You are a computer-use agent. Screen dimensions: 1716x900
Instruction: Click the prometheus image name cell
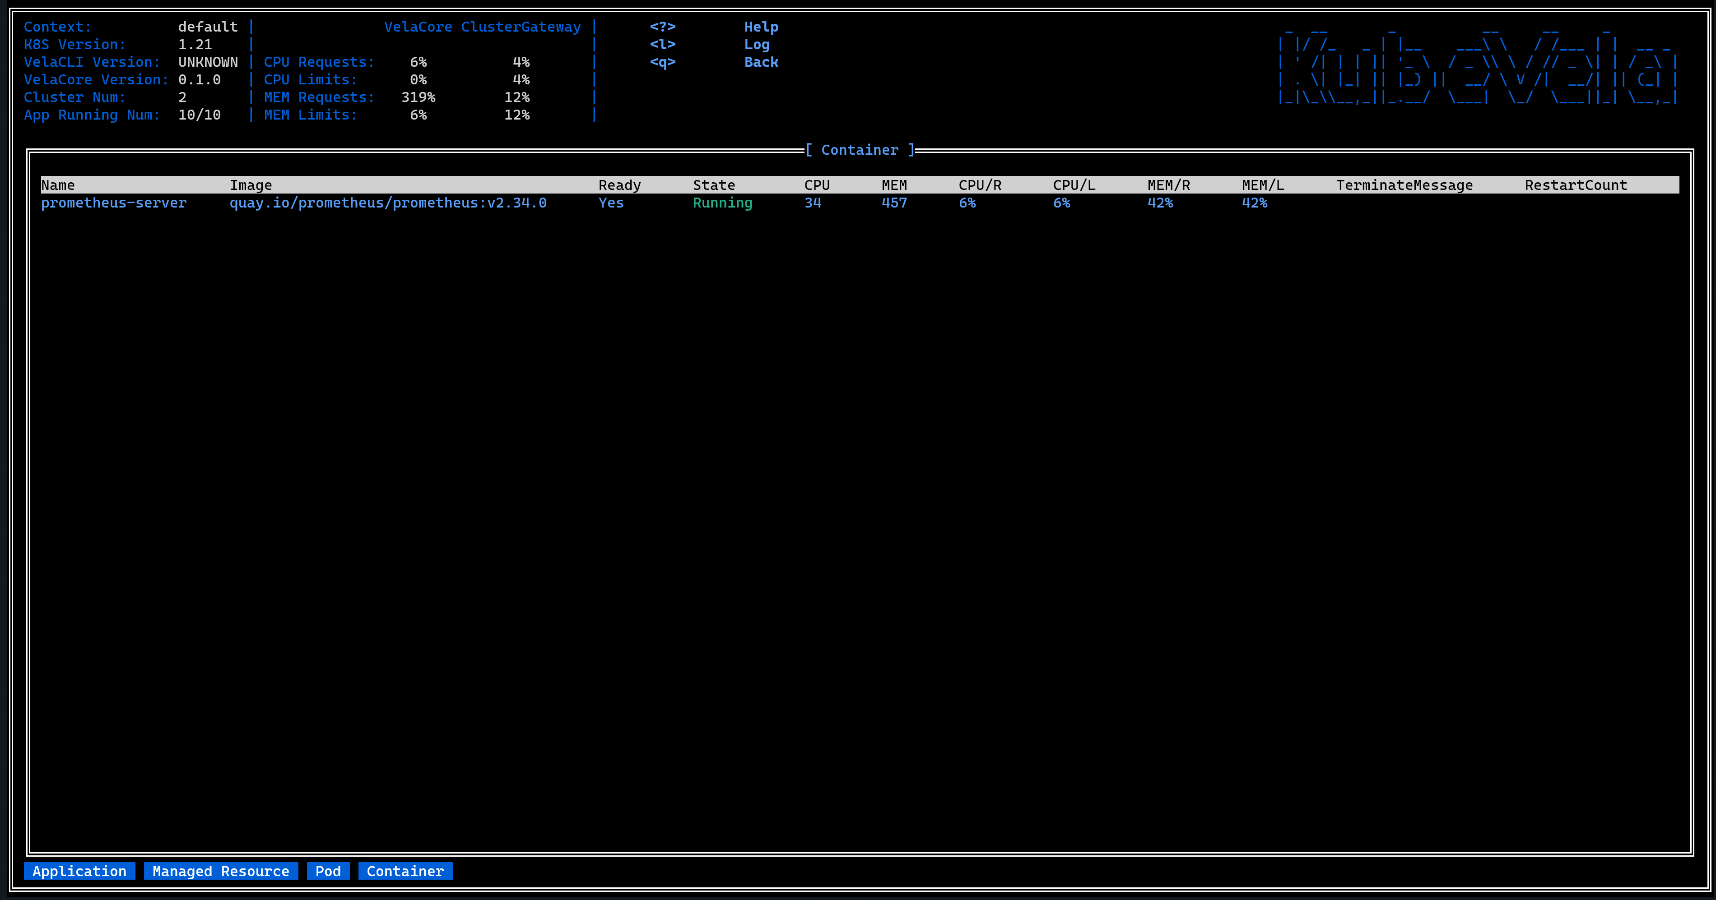(x=388, y=203)
